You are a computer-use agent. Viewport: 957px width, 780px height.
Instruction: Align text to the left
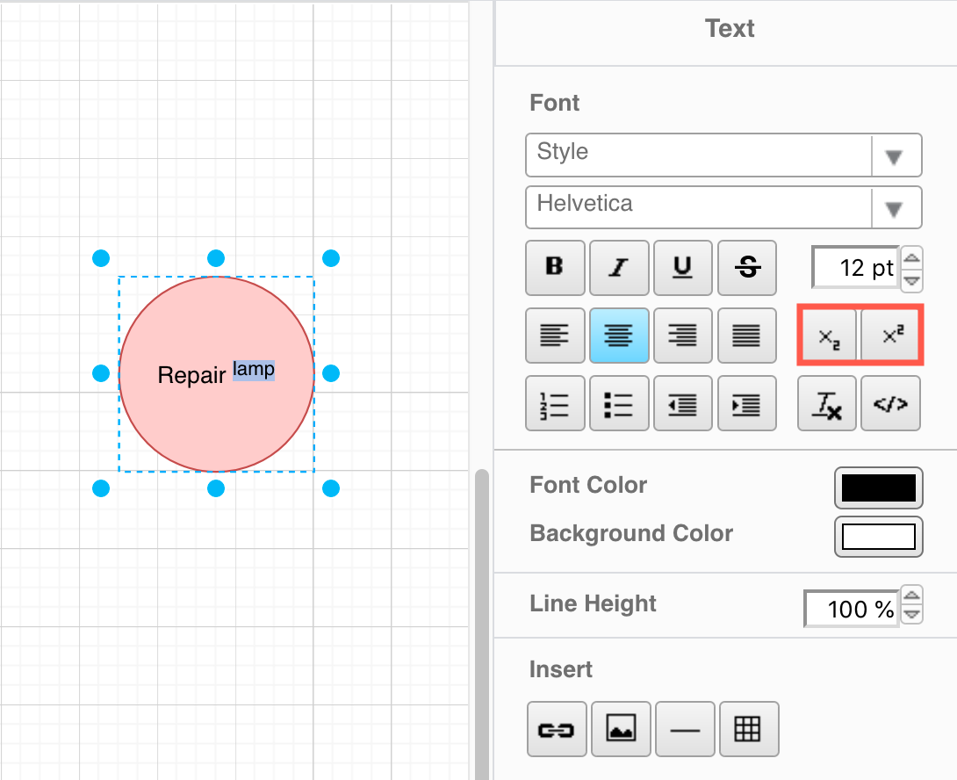coord(555,336)
